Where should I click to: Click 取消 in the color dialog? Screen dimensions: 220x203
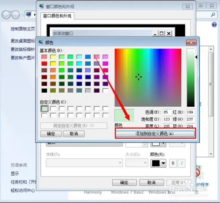(74, 134)
